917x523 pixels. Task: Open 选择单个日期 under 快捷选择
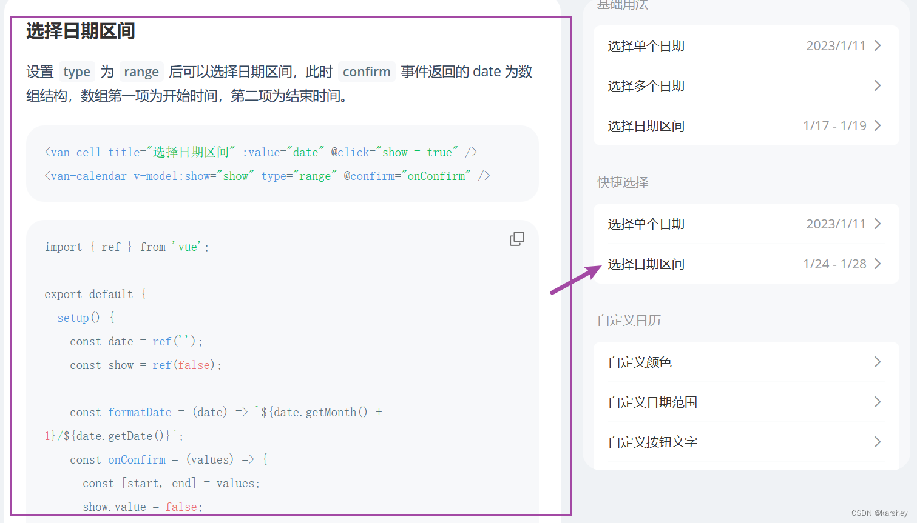pyautogui.click(x=746, y=224)
